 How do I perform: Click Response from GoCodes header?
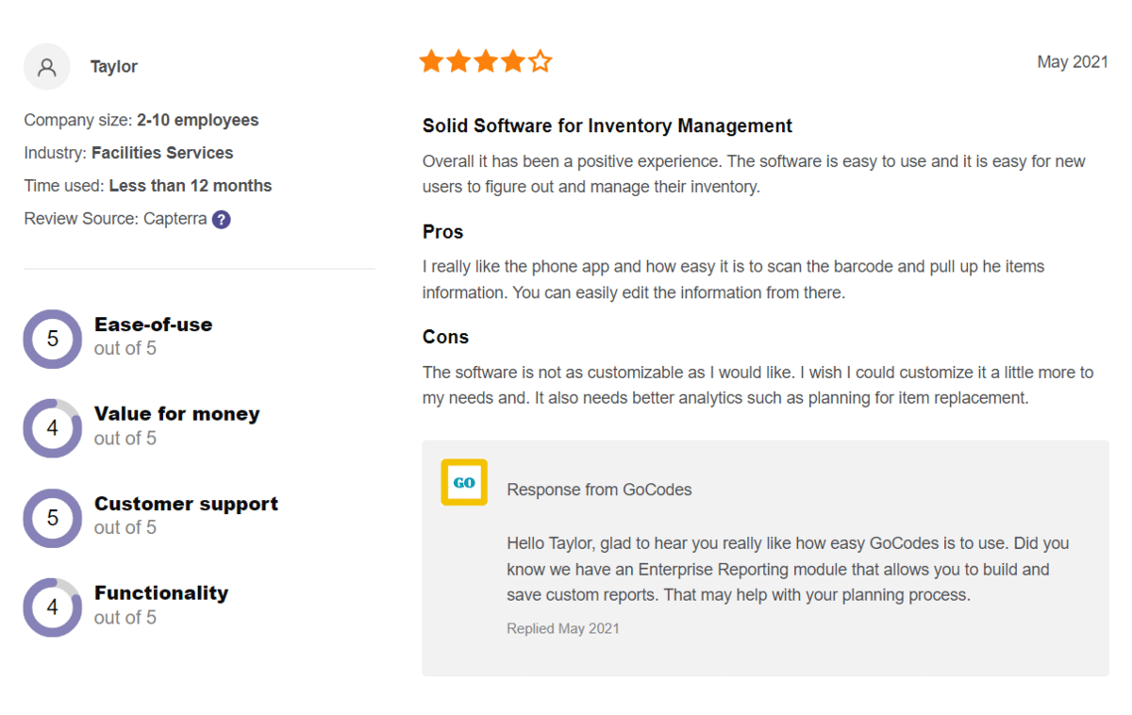[599, 490]
